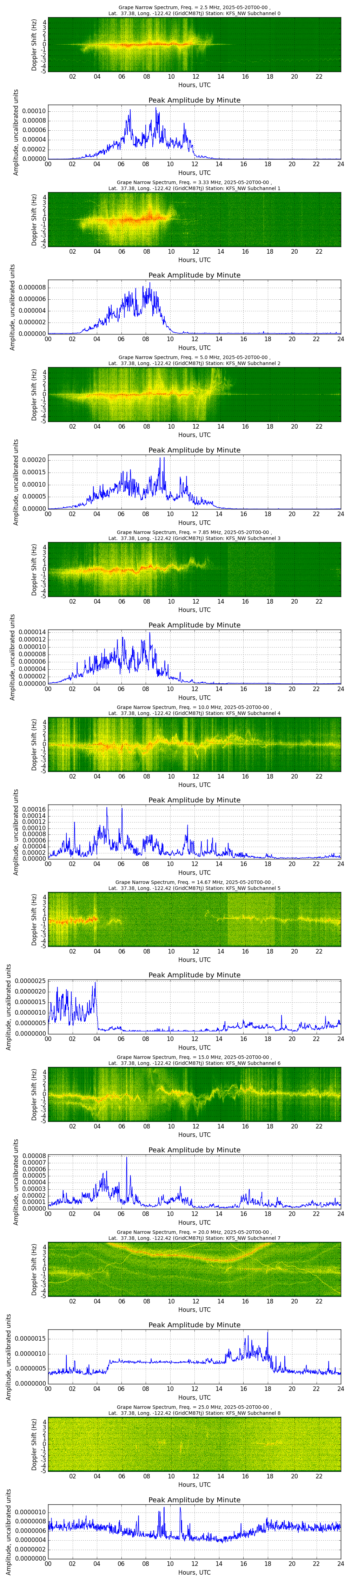Select the 2.5 MHz Doppler spectrogram image

click(x=194, y=44)
